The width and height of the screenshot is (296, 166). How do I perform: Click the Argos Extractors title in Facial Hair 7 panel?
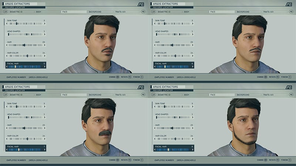coord(17,87)
